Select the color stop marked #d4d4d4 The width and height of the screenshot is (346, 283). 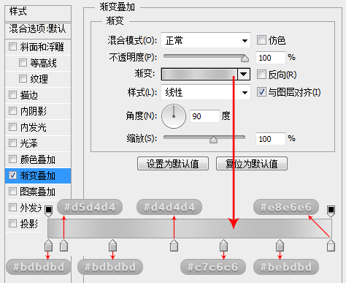pyautogui.click(x=174, y=246)
